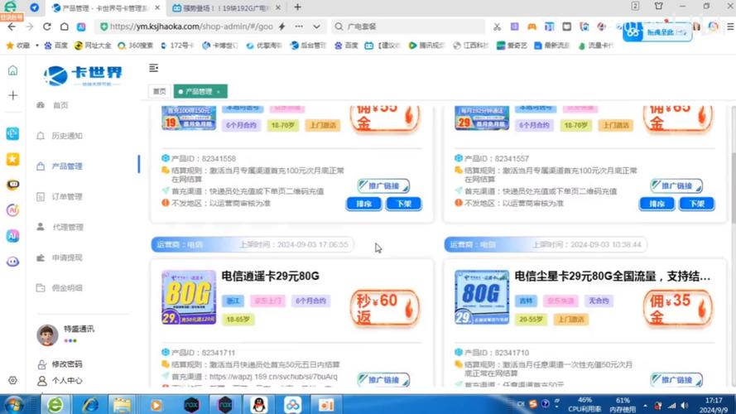
Task: Switch to the 19块192G广电 browser tab
Action: 225,8
